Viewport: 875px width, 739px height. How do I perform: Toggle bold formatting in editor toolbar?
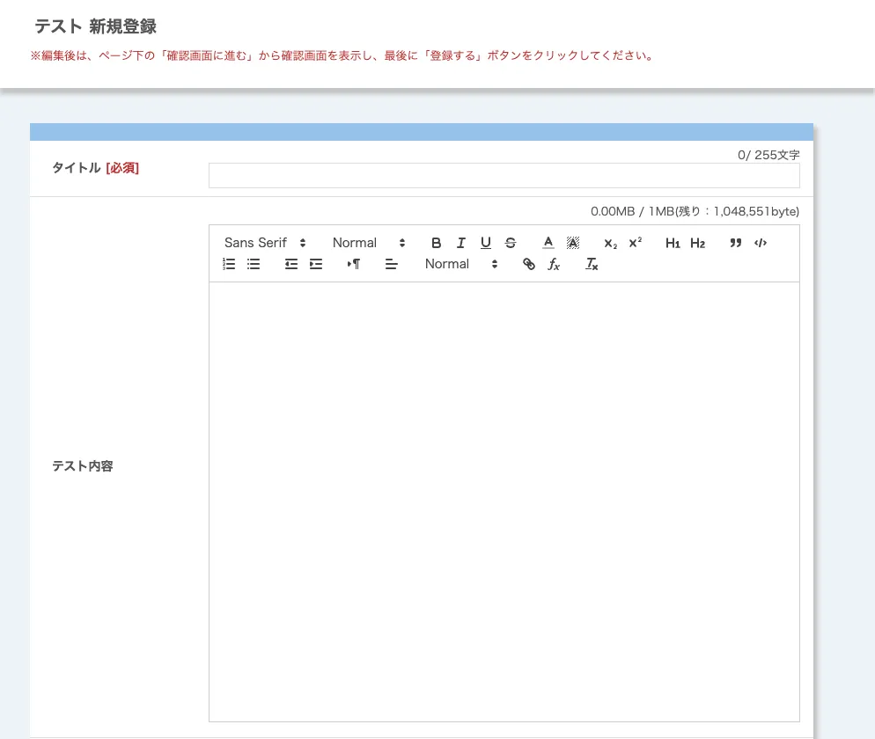point(436,243)
